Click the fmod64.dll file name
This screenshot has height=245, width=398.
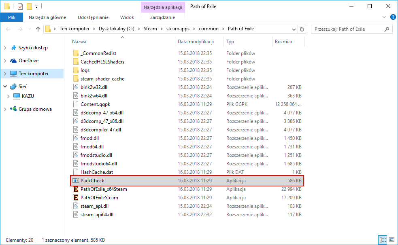coord(92,146)
